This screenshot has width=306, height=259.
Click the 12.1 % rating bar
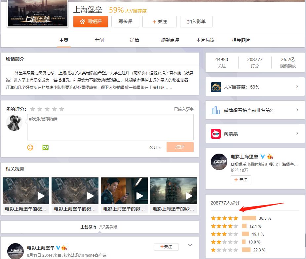(x=244, y=226)
